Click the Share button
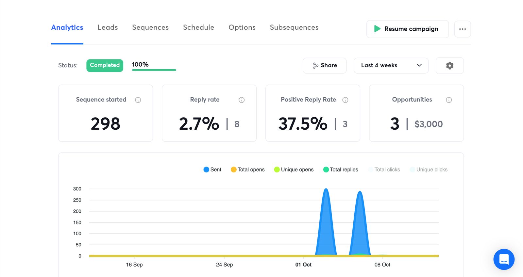 tap(325, 65)
